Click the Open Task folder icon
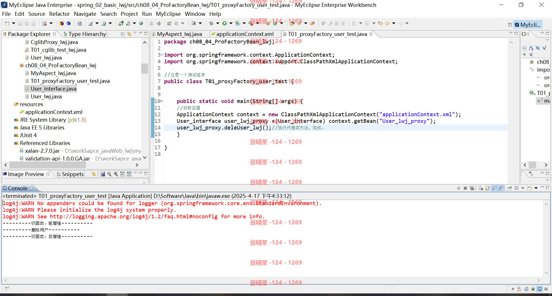 click(x=312, y=23)
